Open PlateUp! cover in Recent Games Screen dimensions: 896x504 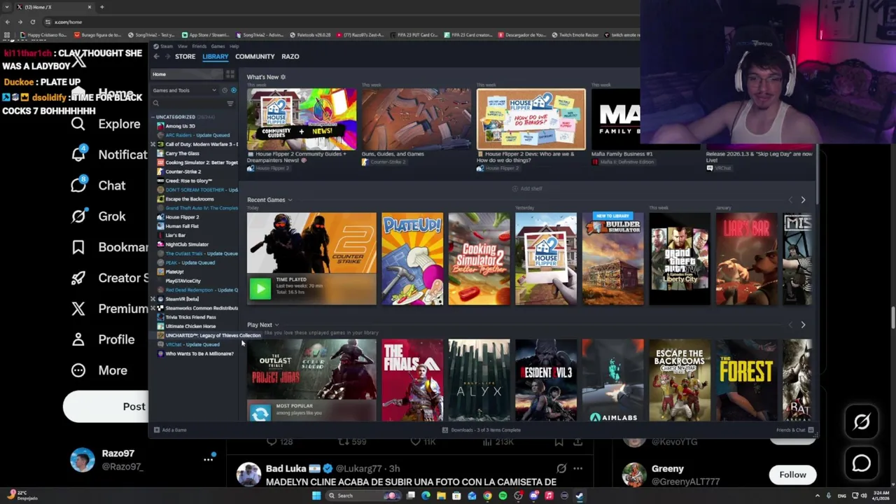tap(412, 259)
